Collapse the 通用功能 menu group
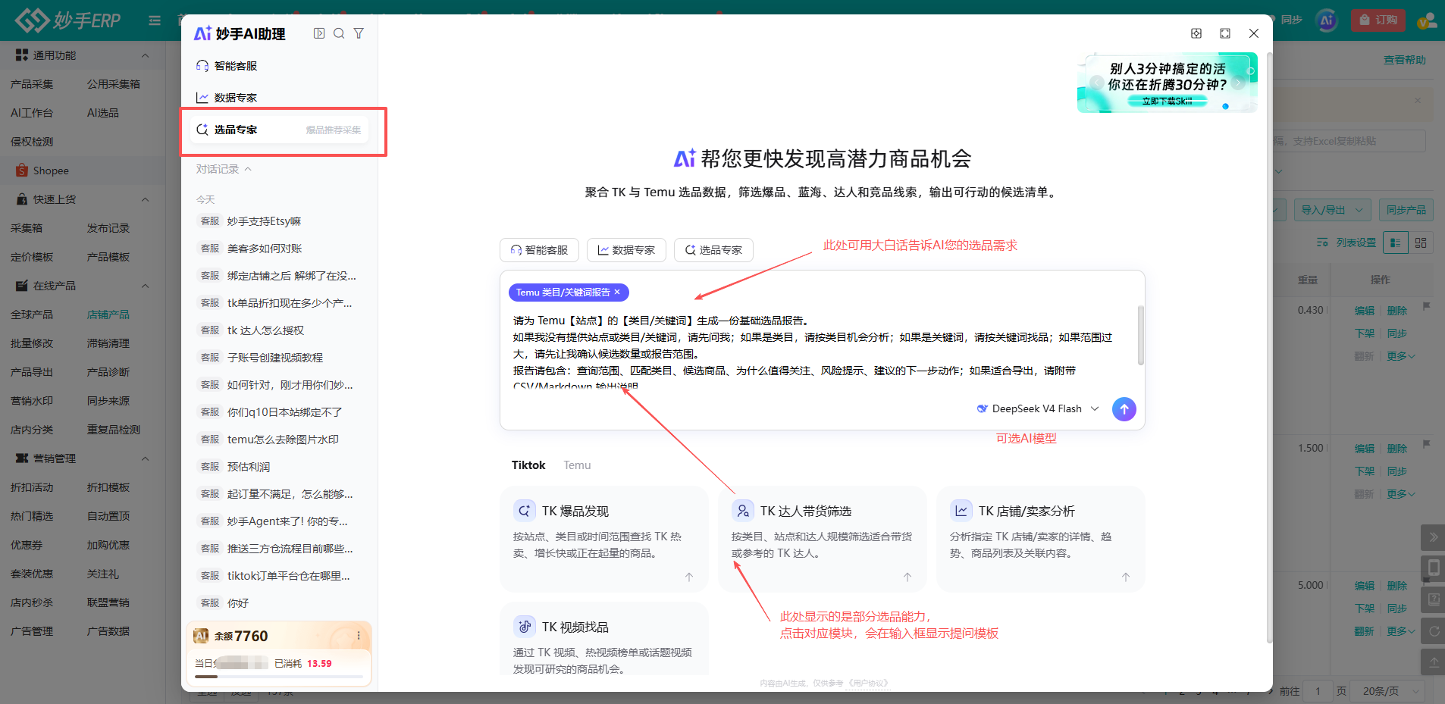This screenshot has height=704, width=1445. click(145, 55)
